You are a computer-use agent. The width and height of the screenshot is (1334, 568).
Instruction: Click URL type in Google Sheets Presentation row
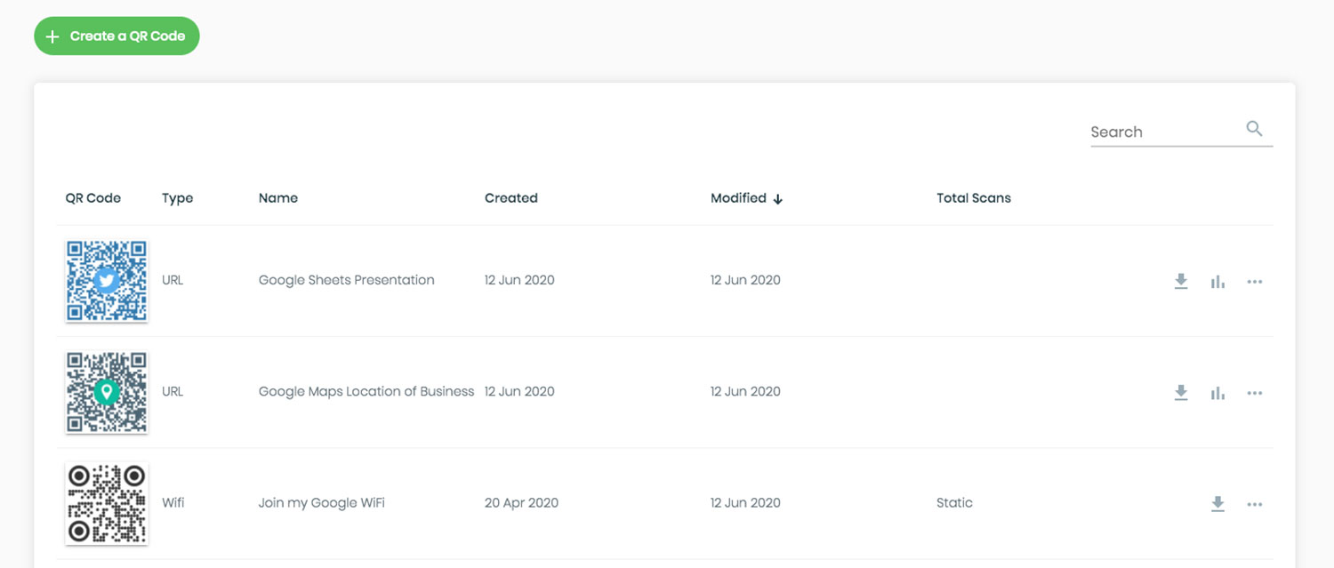[x=173, y=280]
